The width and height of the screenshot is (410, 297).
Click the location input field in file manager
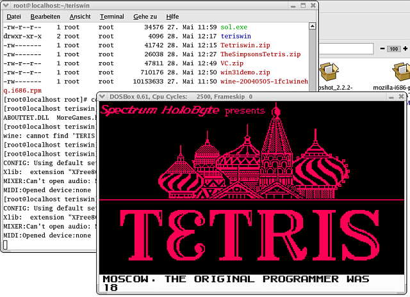click(346, 49)
